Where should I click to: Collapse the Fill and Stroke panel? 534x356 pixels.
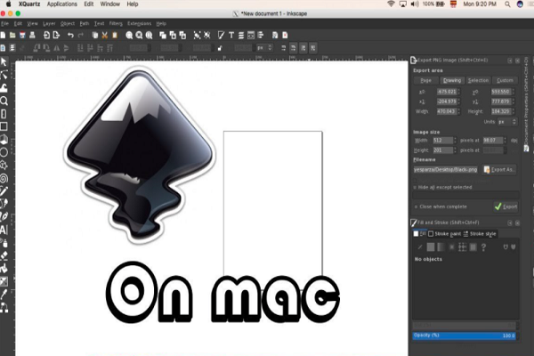pos(510,222)
